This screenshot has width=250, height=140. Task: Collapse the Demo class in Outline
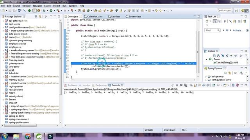point(207,59)
